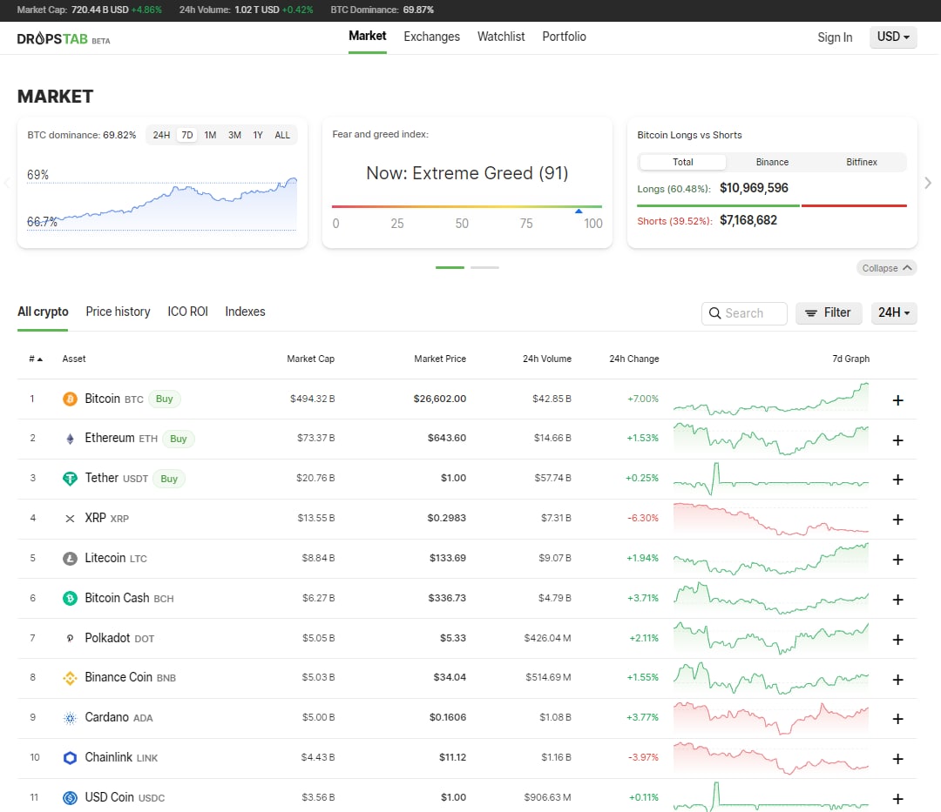Select the 1M range for BTC dominance
941x812 pixels.
[x=210, y=136]
